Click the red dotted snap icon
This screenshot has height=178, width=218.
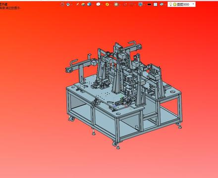[x=125, y=4]
